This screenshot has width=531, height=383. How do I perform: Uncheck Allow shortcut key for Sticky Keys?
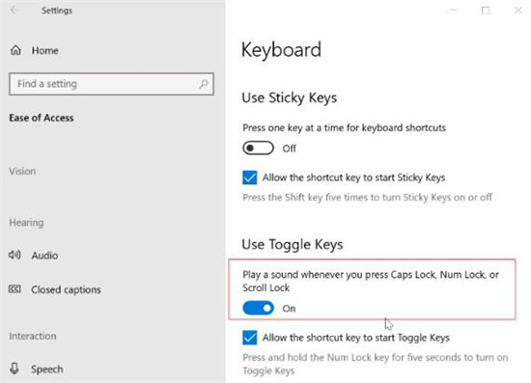(x=250, y=178)
